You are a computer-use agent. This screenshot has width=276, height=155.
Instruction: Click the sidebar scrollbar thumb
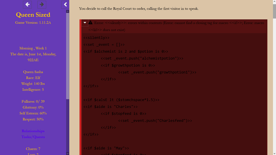(x=68, y=56)
